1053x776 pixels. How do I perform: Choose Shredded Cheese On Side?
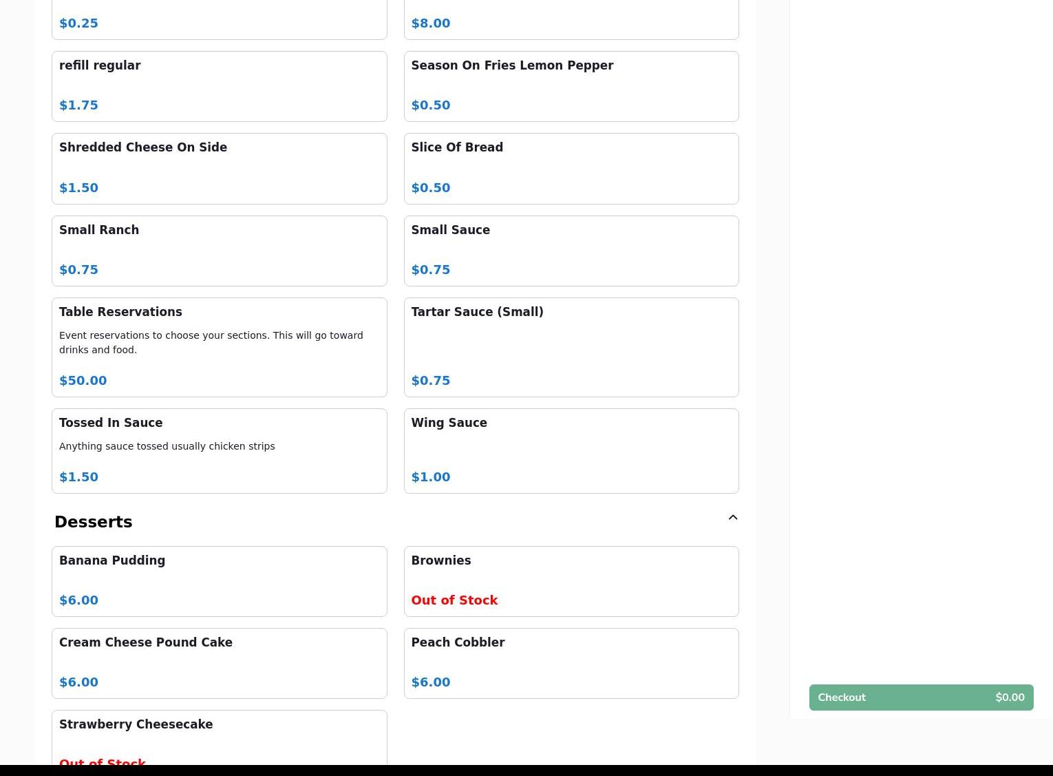(219, 168)
